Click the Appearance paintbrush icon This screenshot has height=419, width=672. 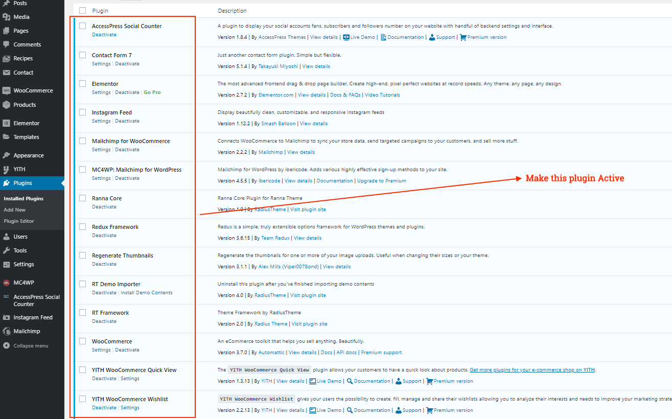coord(6,155)
